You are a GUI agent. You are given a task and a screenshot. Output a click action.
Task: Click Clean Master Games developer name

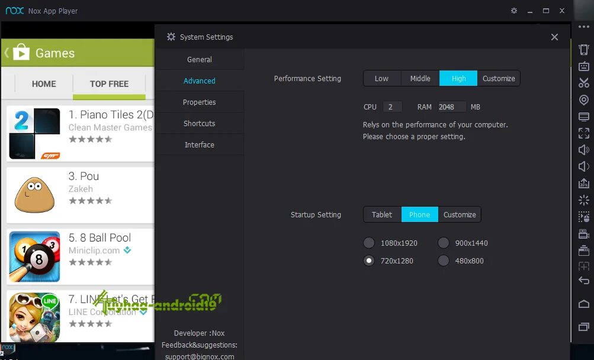(x=110, y=127)
